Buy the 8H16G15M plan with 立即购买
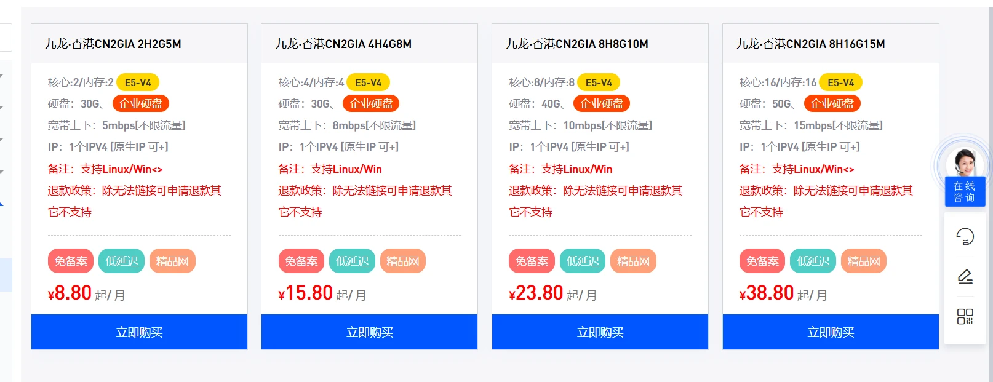This screenshot has width=993, height=382. pyautogui.click(x=831, y=332)
